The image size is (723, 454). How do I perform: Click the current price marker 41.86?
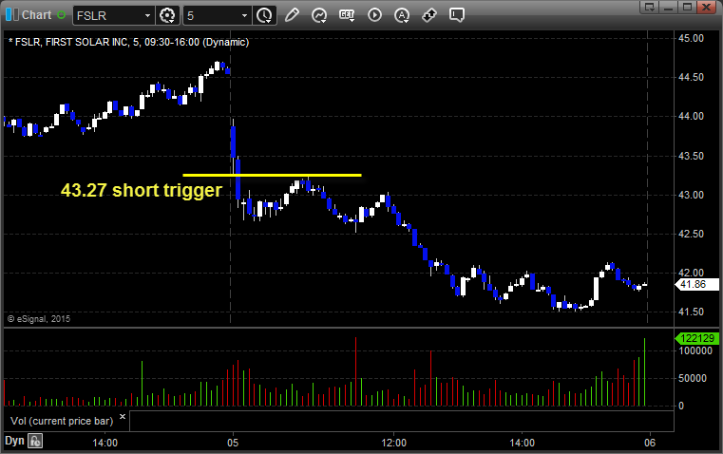click(696, 284)
